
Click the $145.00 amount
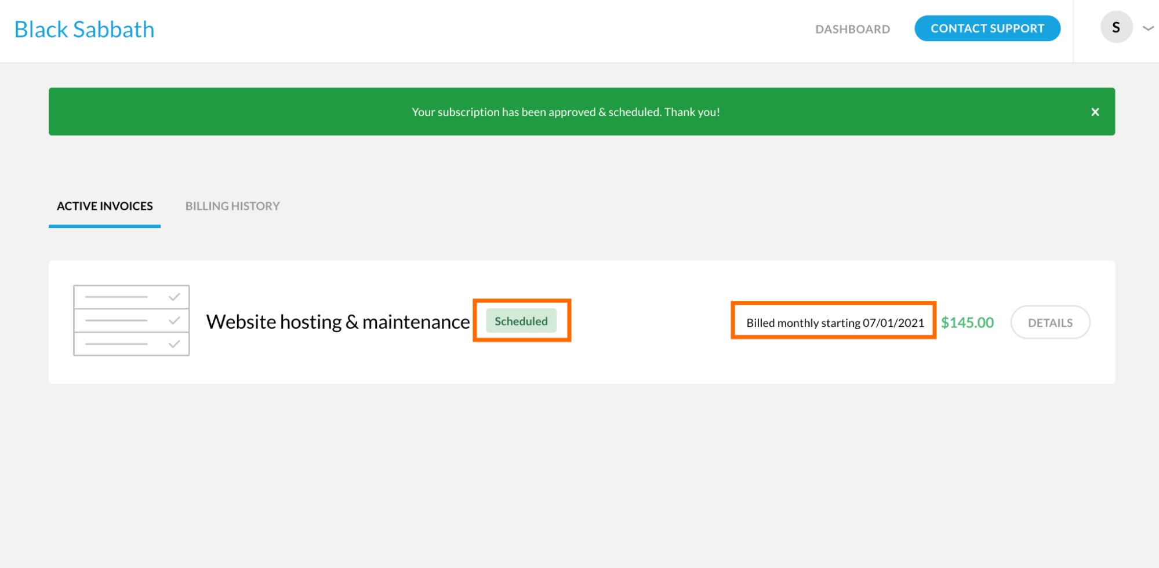tap(967, 323)
